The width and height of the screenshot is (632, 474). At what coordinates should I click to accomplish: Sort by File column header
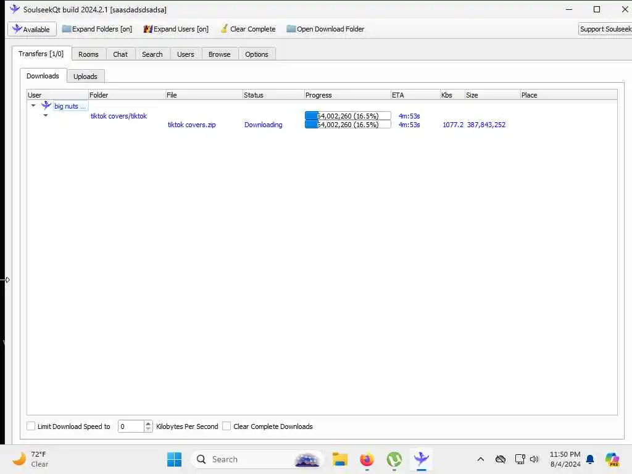204,94
